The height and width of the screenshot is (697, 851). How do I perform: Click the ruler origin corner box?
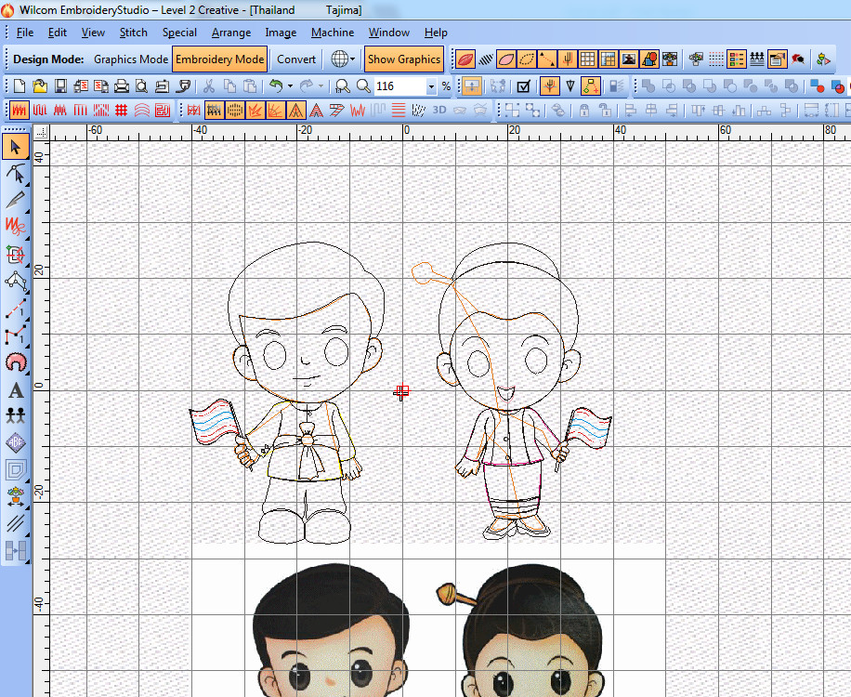[41, 132]
